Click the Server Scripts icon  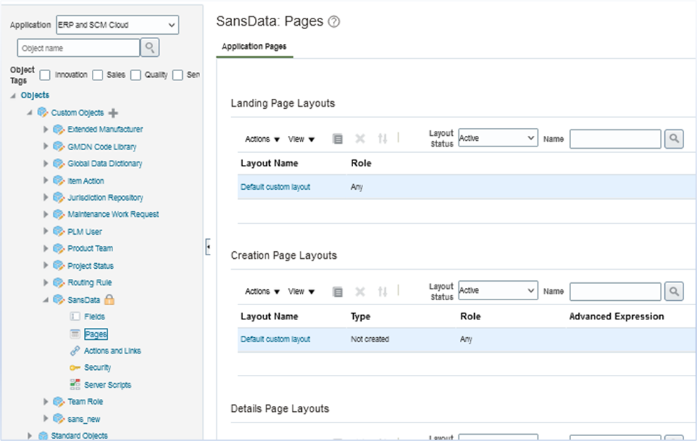[74, 385]
